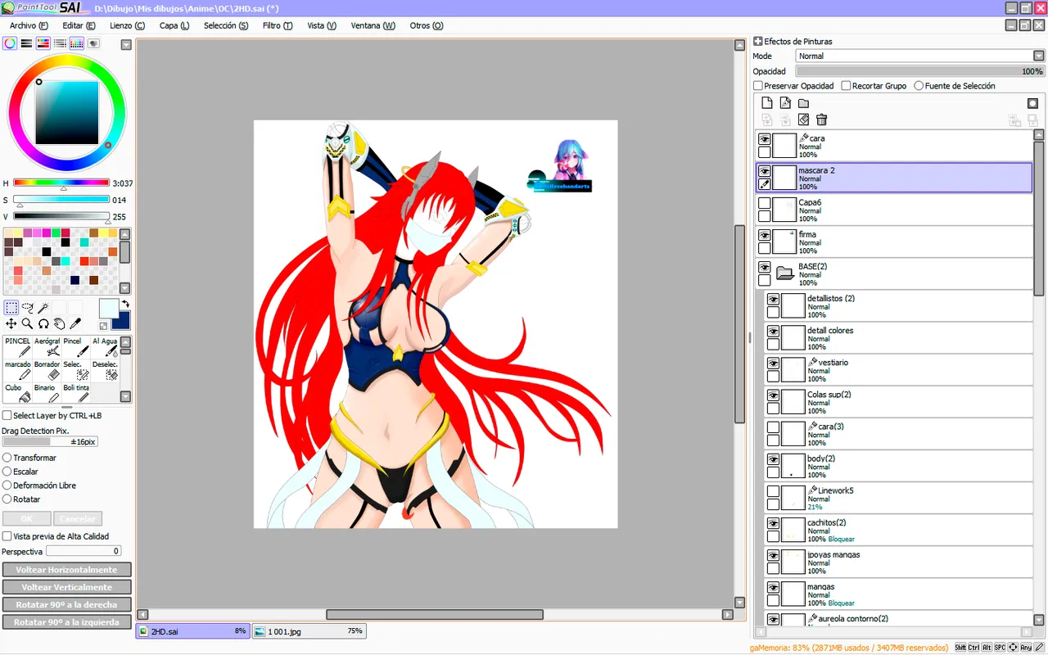1048x655 pixels.
Task: Enable Select Layer by CTRL+LB
Action: coord(7,416)
